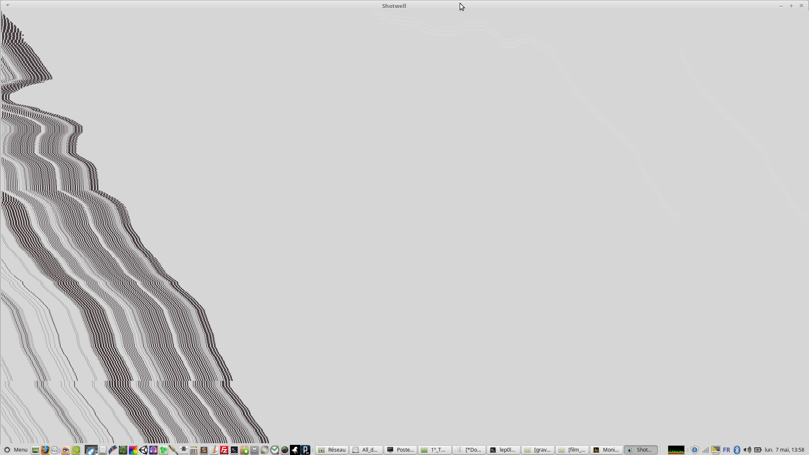
Task: Open the calculator launcher icon
Action: pos(194,450)
